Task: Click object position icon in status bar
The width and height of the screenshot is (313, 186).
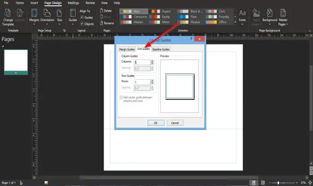Action: (x=46, y=182)
